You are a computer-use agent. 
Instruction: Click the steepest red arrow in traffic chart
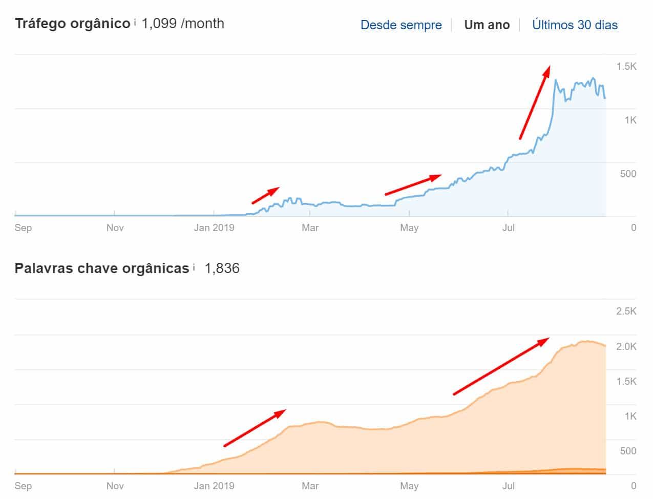(x=535, y=102)
